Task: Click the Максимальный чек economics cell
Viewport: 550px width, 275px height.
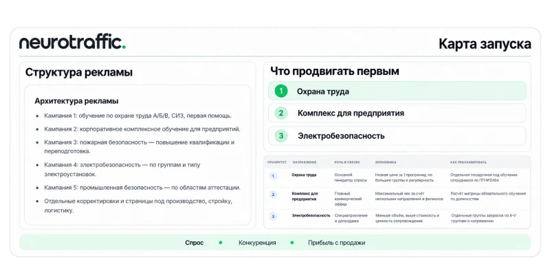Action: (x=409, y=196)
